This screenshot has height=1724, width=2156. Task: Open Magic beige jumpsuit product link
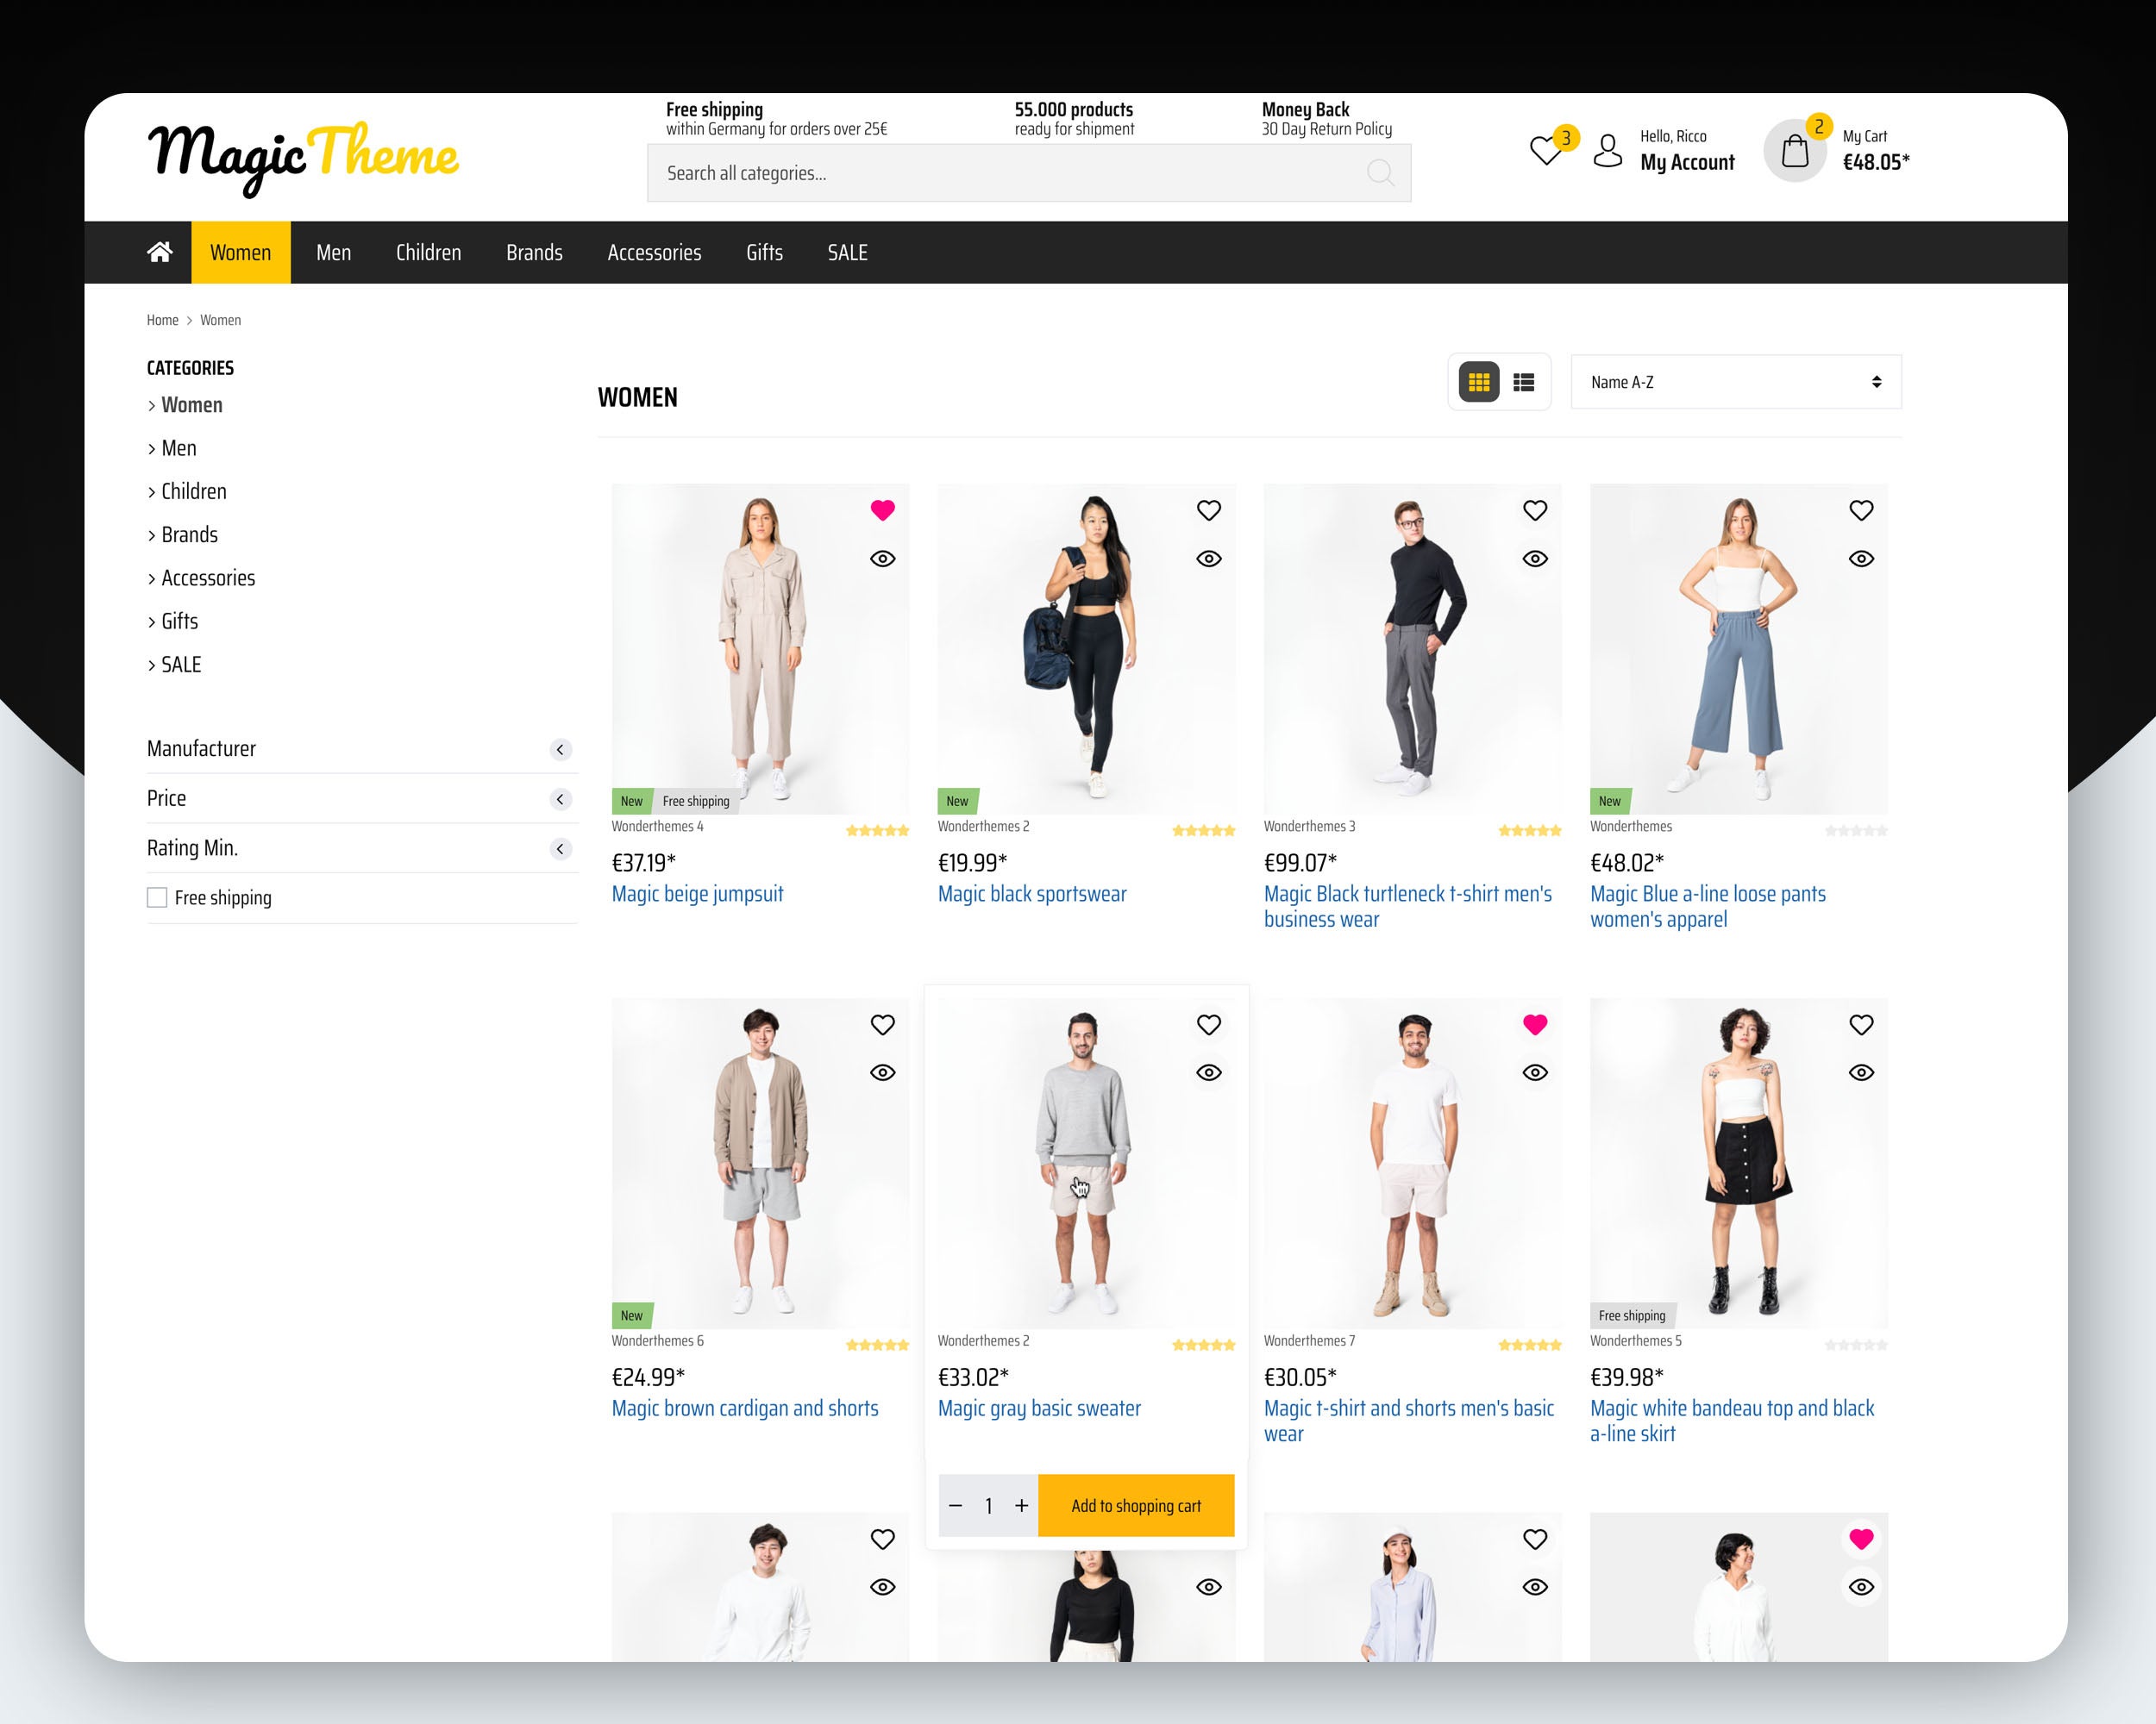(x=697, y=894)
